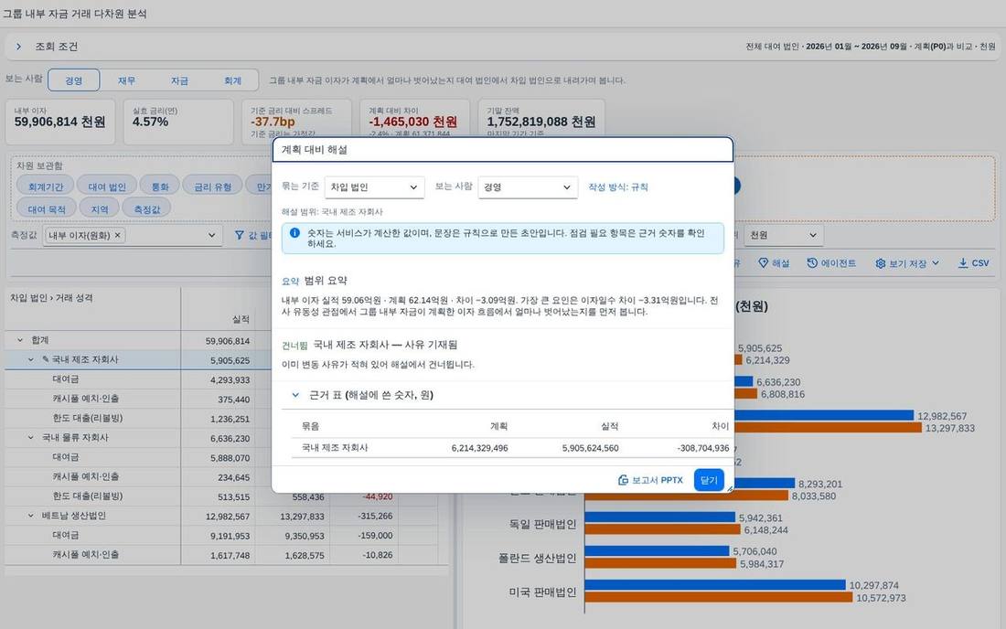This screenshot has width=1006, height=629.
Task: Click the 작성 방식: 규칙 link
Action: click(x=618, y=187)
